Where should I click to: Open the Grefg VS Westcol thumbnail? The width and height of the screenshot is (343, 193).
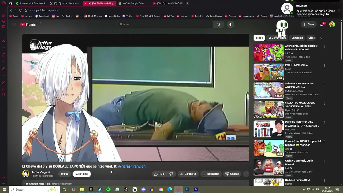click(269, 167)
